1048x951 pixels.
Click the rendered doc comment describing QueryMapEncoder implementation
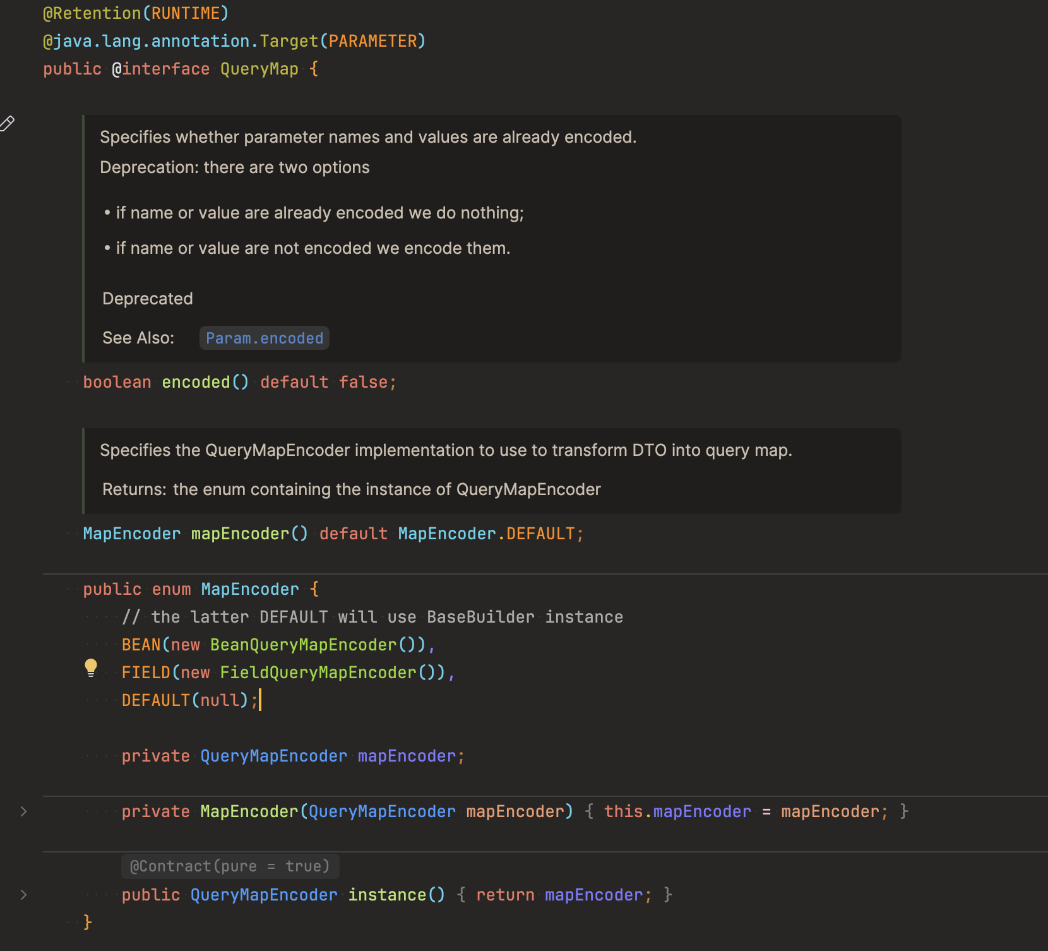tap(445, 450)
